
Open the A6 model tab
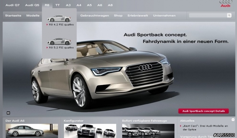(100, 5)
